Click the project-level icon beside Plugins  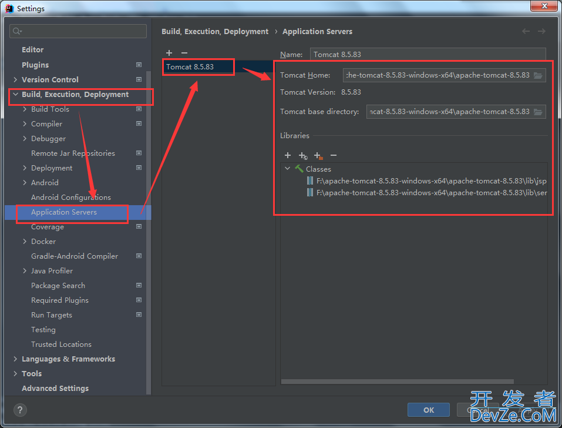click(x=139, y=65)
